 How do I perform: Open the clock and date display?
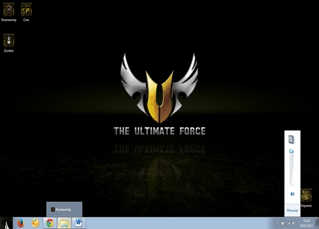coord(306,223)
